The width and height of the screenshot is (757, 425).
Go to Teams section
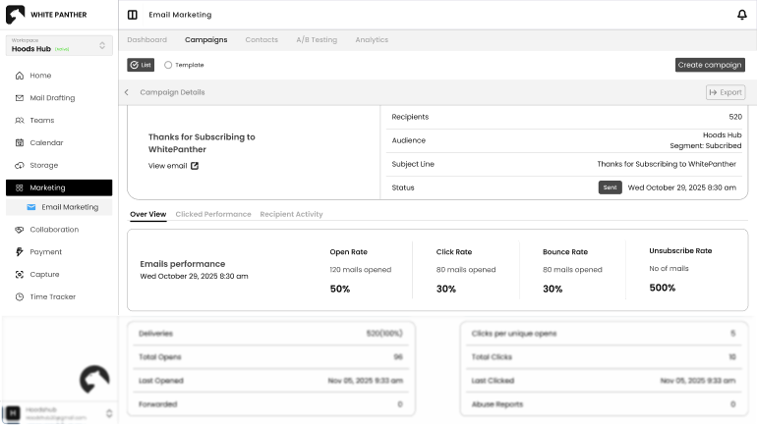41,121
